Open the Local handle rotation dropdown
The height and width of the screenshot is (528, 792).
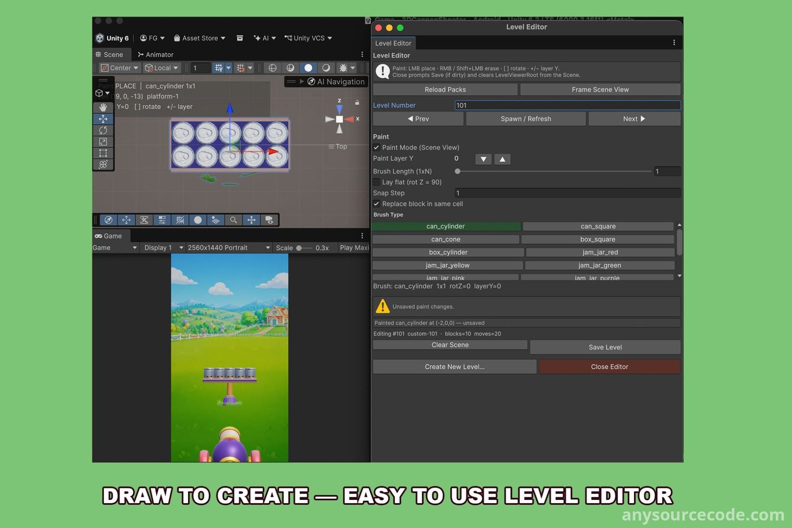click(x=161, y=68)
